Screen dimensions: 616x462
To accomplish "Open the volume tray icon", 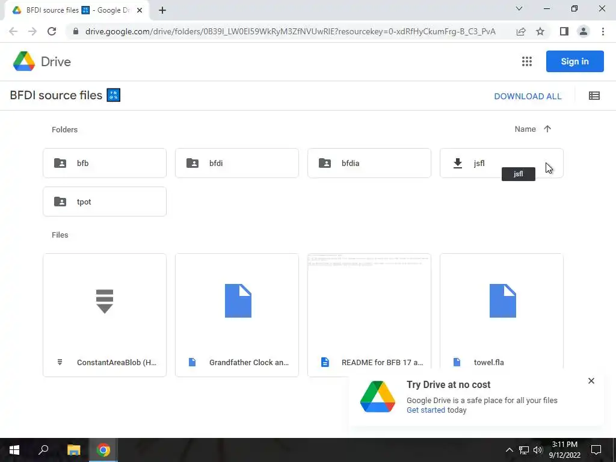I will (538, 450).
